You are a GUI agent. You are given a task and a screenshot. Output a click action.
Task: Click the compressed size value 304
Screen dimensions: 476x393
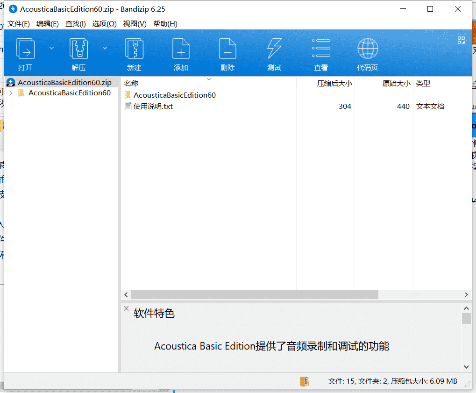click(345, 106)
